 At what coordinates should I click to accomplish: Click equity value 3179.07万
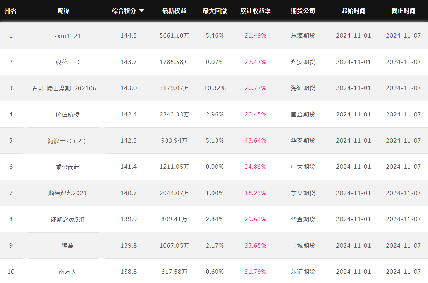174,88
